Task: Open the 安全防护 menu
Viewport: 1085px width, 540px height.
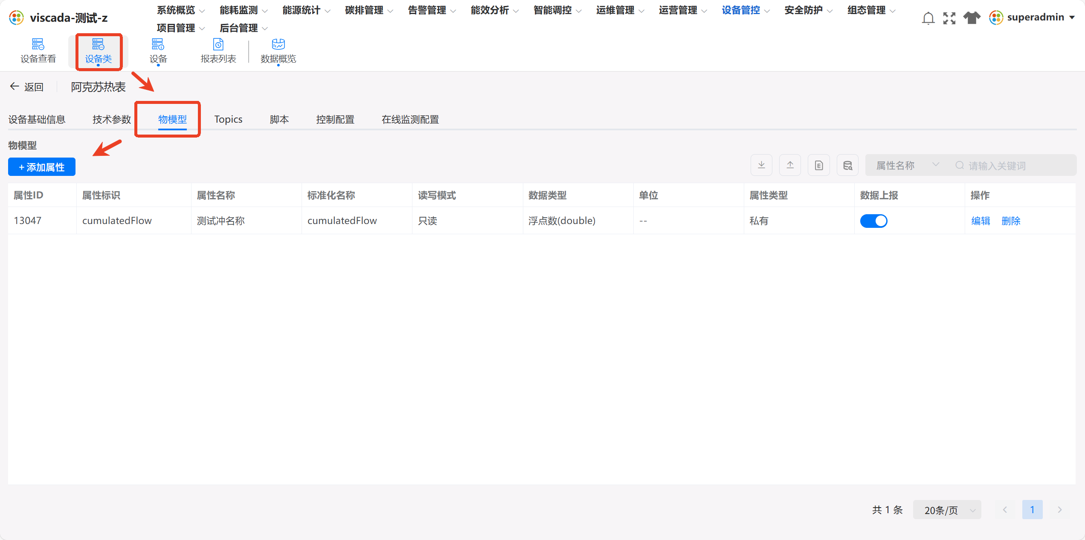Action: click(x=808, y=10)
